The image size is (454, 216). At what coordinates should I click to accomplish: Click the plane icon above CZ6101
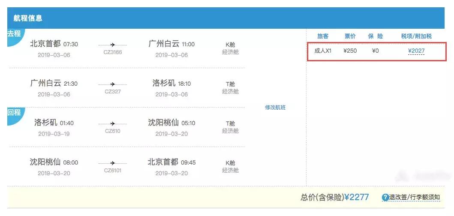click(113, 163)
